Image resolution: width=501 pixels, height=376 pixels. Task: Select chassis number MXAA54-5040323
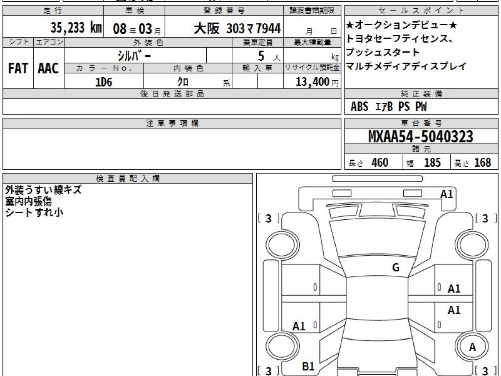coord(421,137)
